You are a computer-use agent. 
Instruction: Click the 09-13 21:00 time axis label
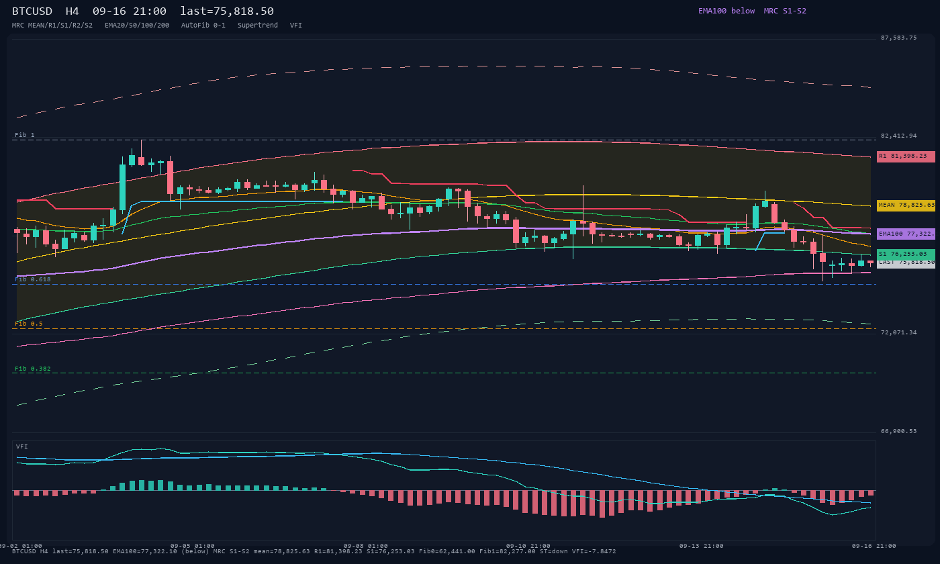pyautogui.click(x=702, y=546)
